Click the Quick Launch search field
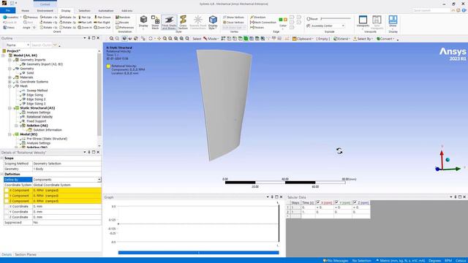 point(431,10)
